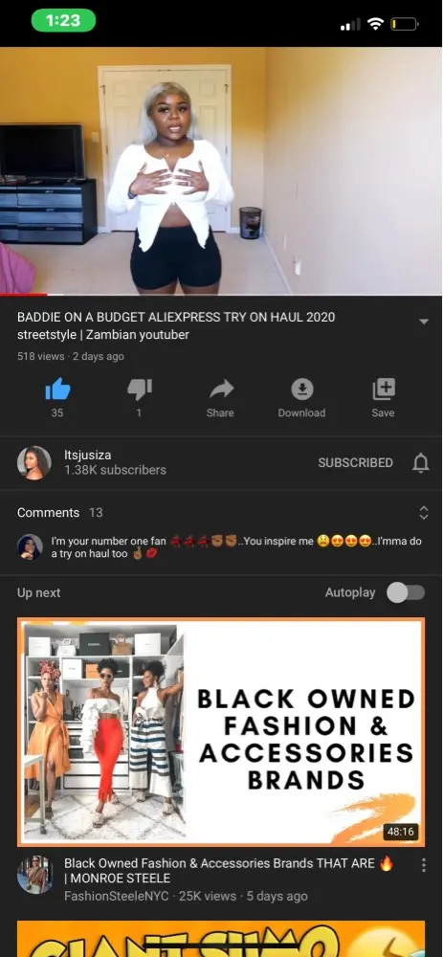Like the video with thumbs up icon
443x957 pixels.
point(57,389)
